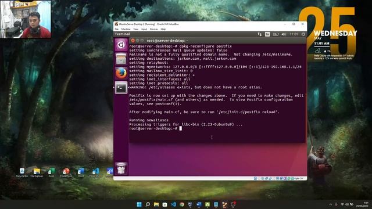The height and width of the screenshot is (209, 372).
Task: Show hidden tray icons chevron
Action: pos(331,204)
